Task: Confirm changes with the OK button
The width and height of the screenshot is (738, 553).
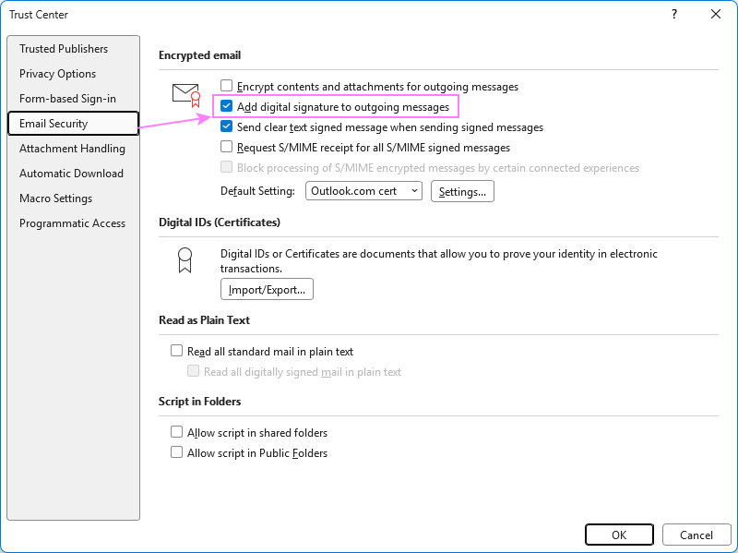Action: [x=619, y=535]
